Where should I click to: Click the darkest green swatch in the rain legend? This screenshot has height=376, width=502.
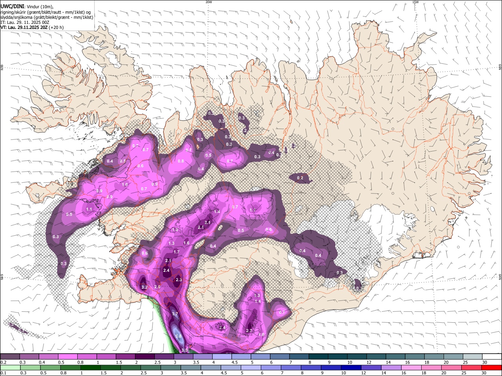click(x=91, y=368)
